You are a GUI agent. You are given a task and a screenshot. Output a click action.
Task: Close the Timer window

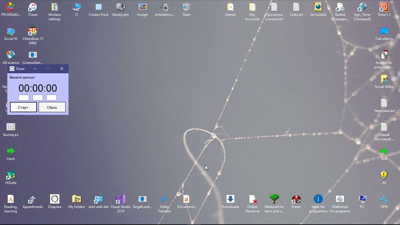[62, 69]
